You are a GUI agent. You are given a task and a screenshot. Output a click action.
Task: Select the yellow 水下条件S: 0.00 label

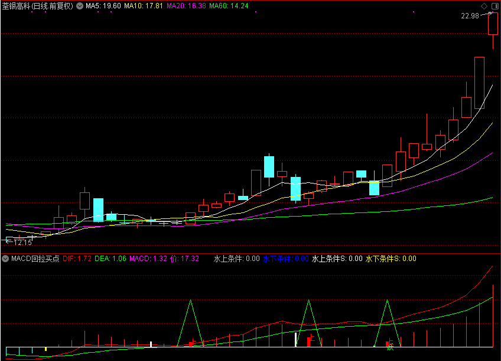click(x=391, y=259)
